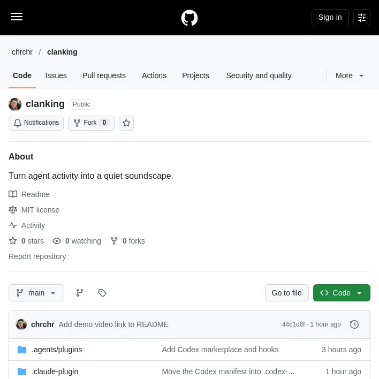Open Security and quality tab
The image size is (379, 379).
pos(259,75)
